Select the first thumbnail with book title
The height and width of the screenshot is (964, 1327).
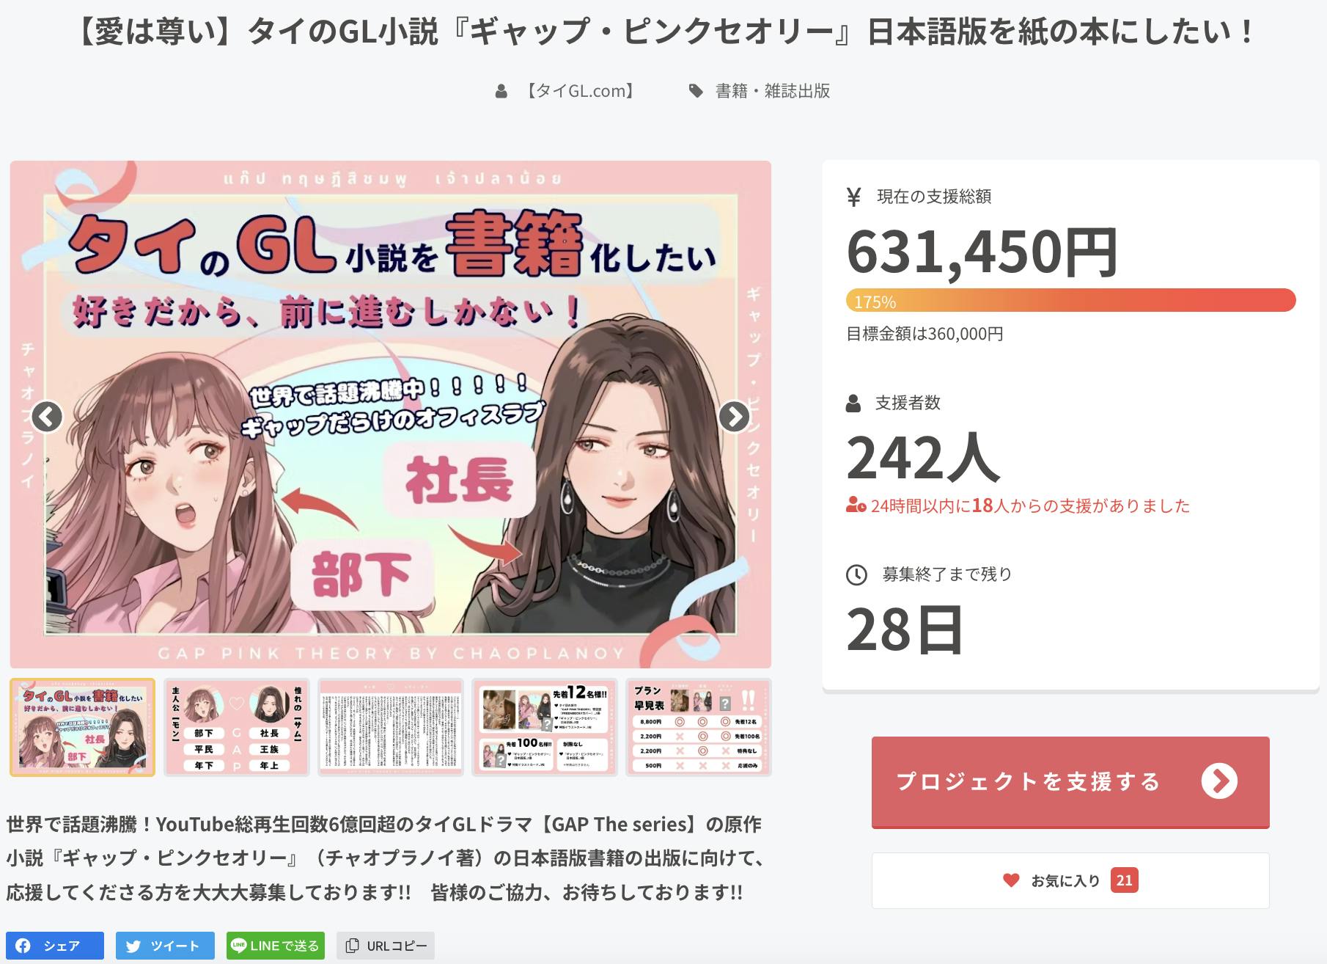click(x=82, y=727)
